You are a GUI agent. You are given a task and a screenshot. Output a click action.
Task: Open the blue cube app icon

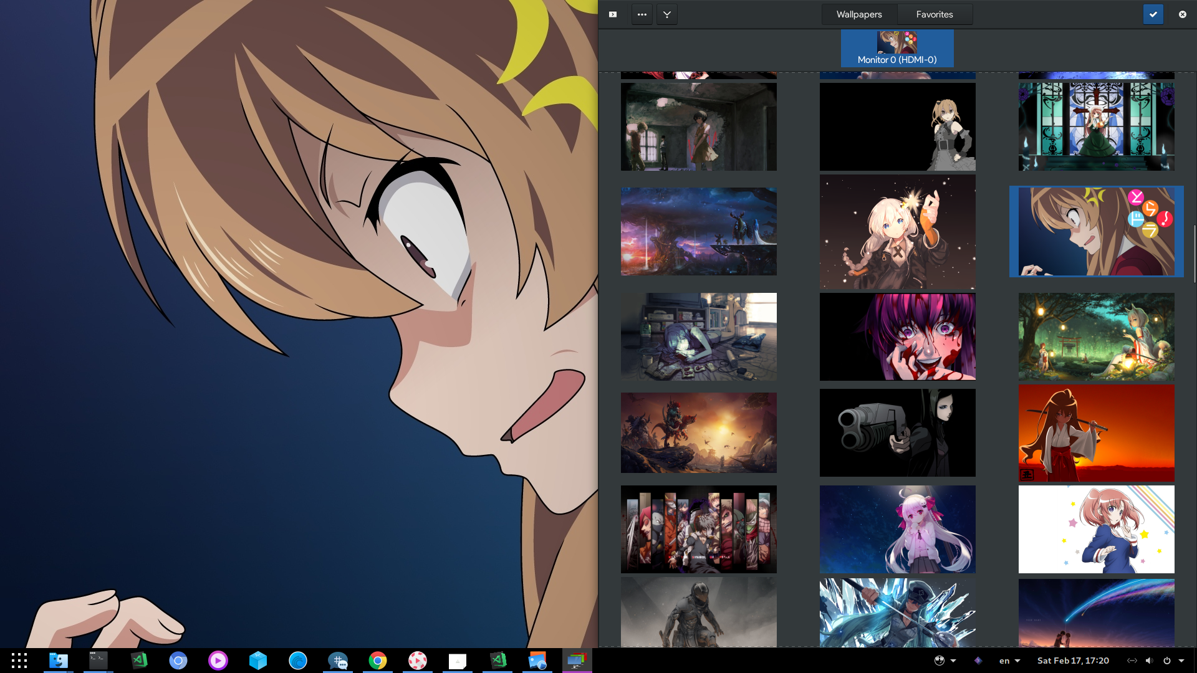258,661
